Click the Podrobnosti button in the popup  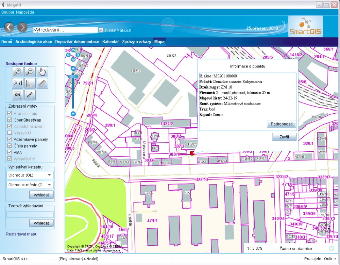click(x=281, y=124)
